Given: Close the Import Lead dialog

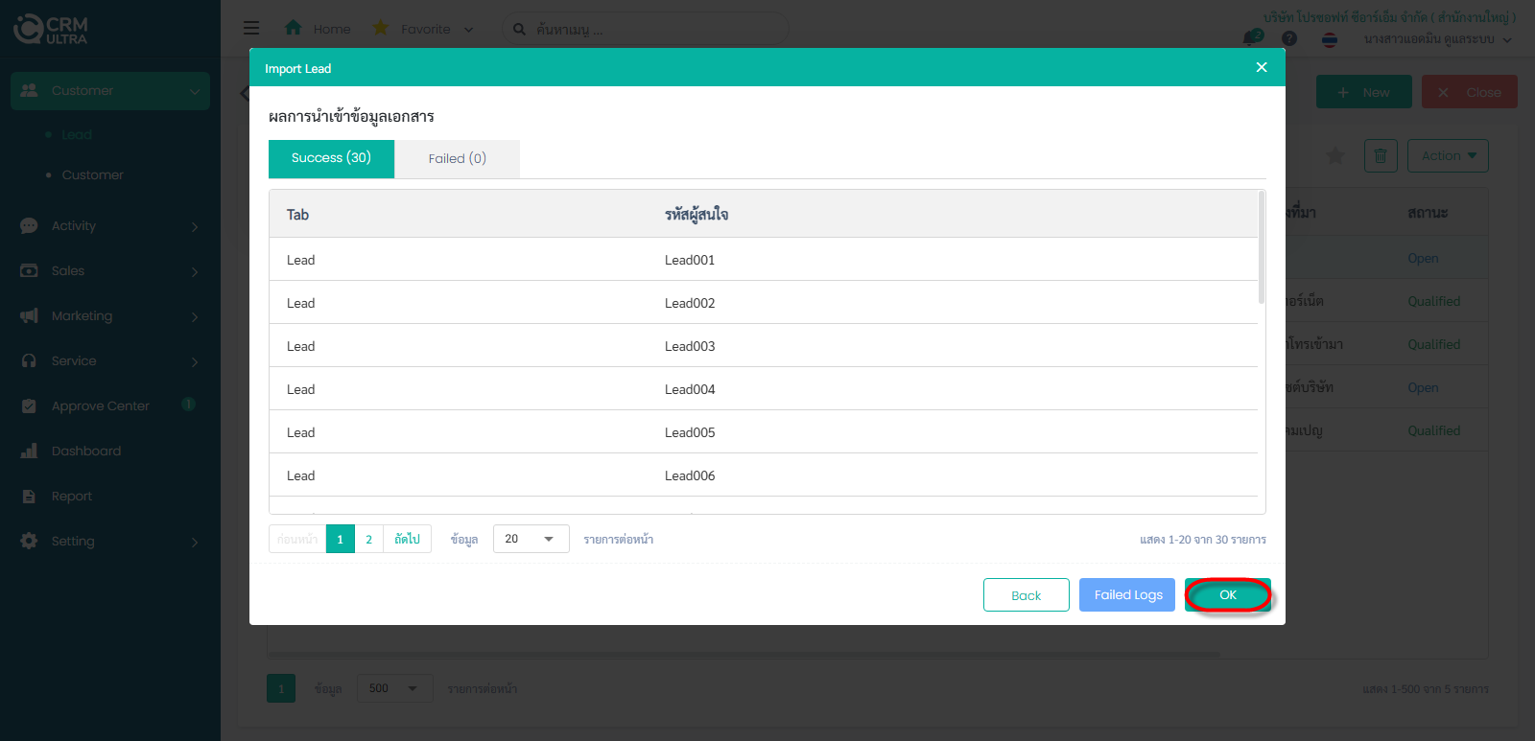Looking at the screenshot, I should [1262, 67].
